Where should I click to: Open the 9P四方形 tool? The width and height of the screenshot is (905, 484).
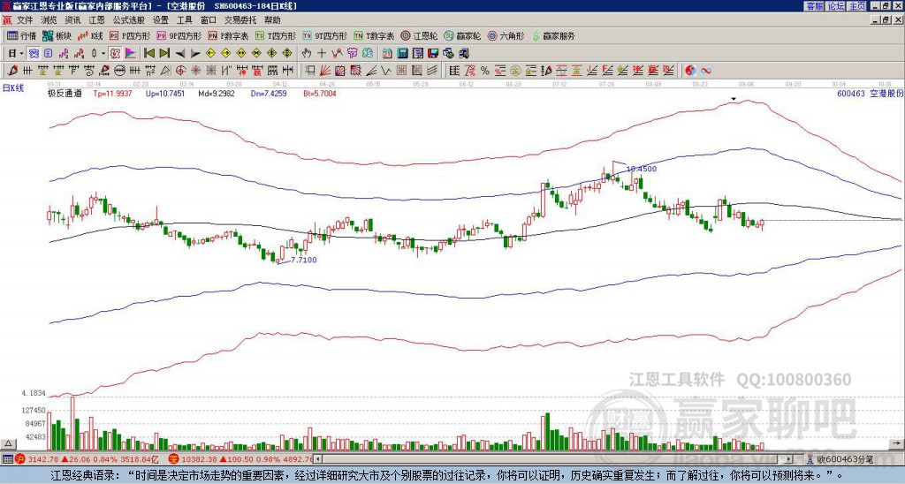pos(179,35)
